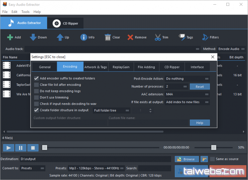This screenshot has width=248, height=180.
Task: Click the Up arrow toolbar icon
Action: [x=60, y=37]
